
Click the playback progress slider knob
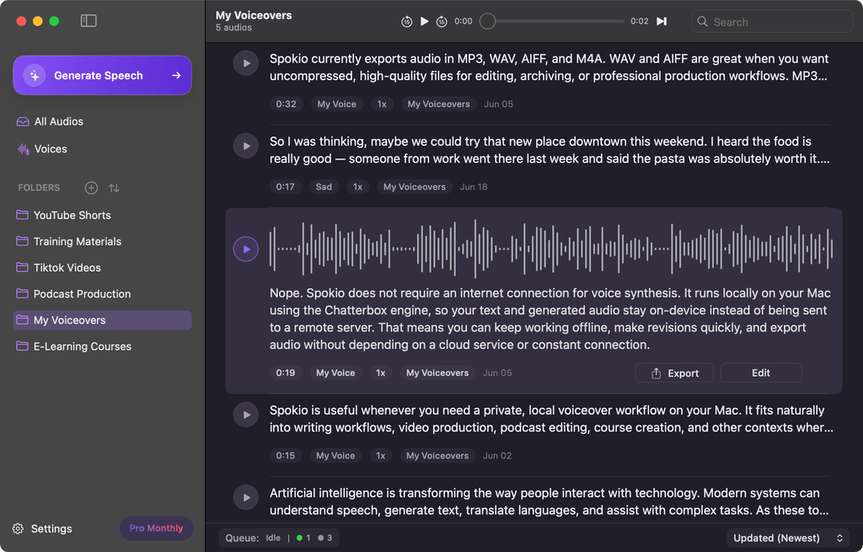coord(488,21)
